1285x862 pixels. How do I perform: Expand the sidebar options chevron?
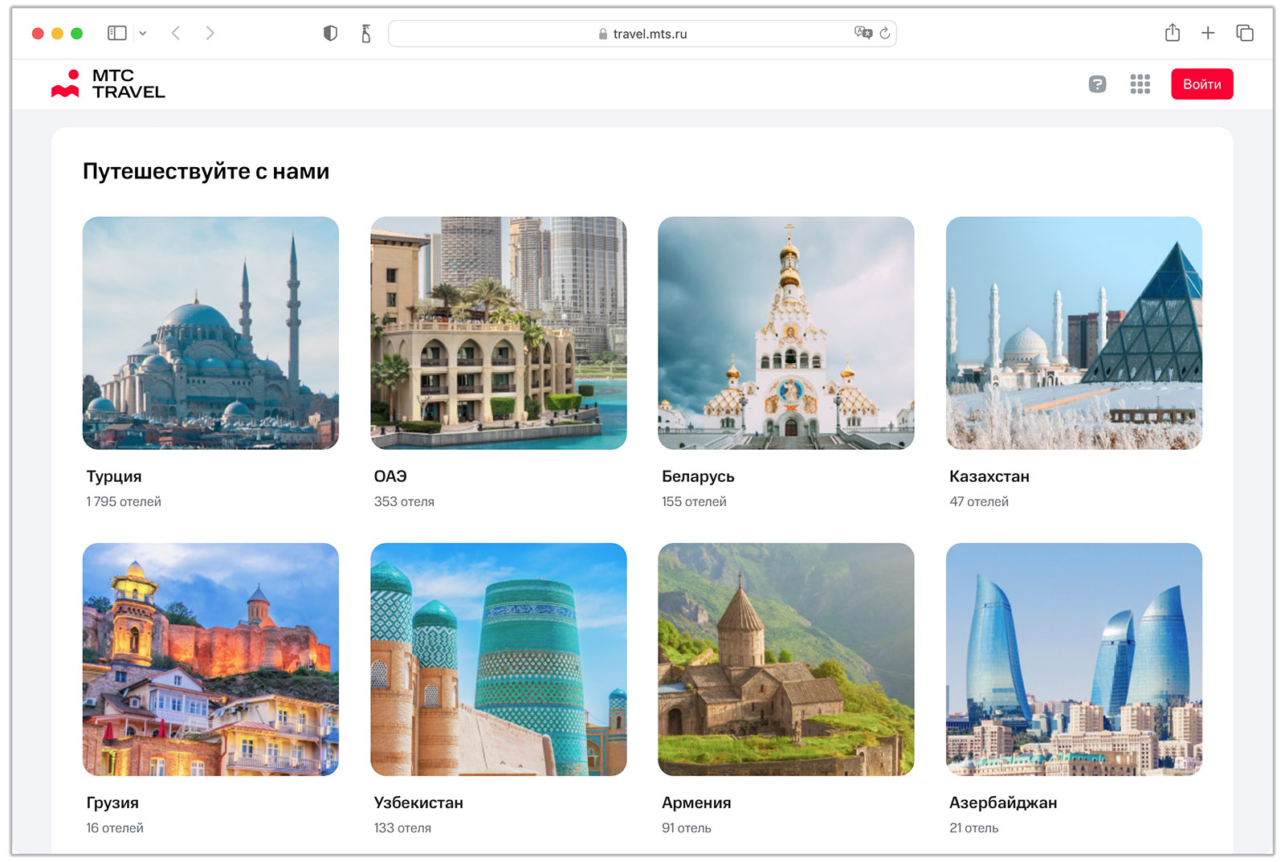pos(143,33)
